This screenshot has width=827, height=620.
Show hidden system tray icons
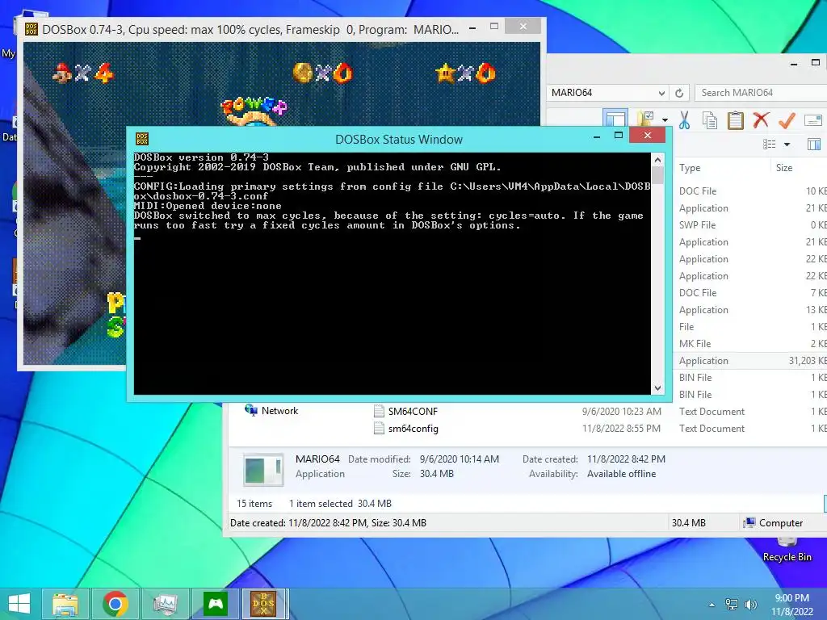click(712, 605)
